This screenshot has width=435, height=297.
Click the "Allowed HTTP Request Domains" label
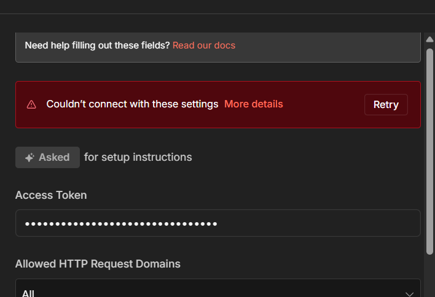pos(98,264)
